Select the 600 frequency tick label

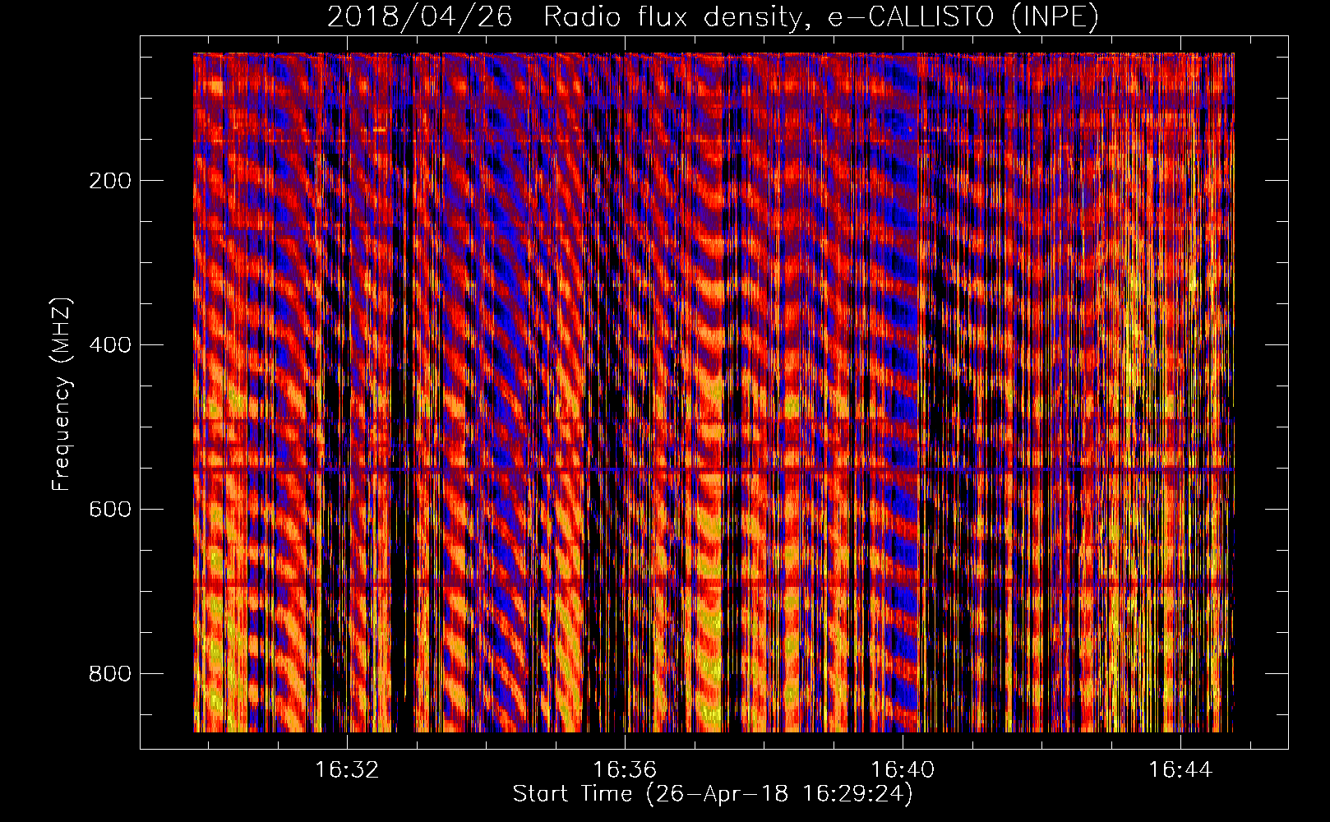[x=110, y=510]
